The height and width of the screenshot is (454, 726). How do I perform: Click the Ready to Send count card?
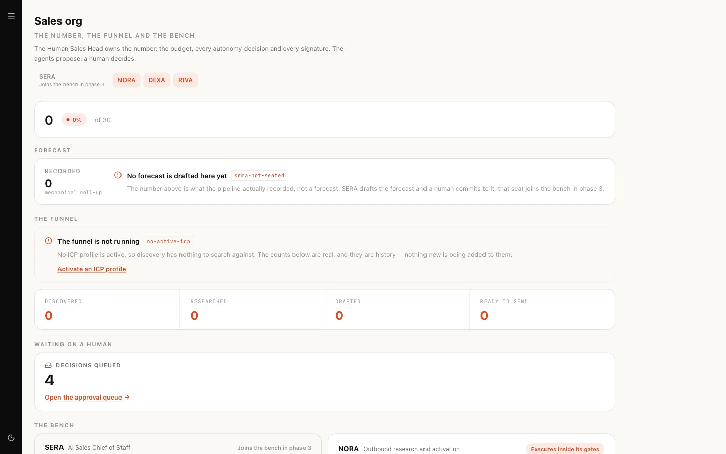pyautogui.click(x=542, y=309)
